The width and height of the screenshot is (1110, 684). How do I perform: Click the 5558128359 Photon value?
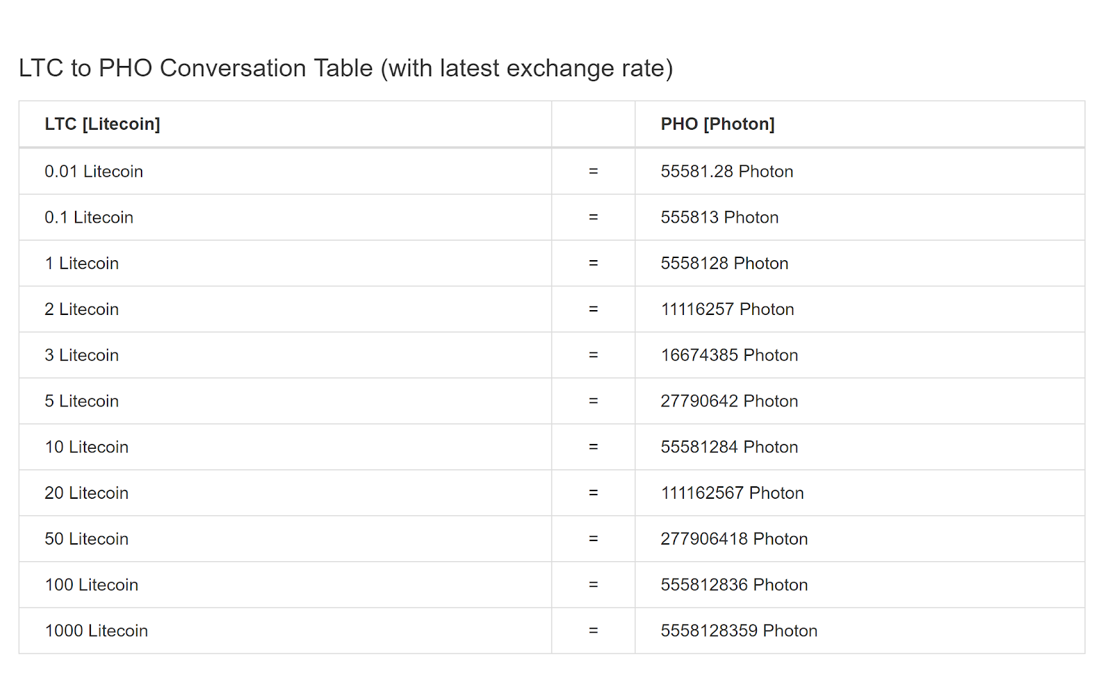[x=739, y=631]
